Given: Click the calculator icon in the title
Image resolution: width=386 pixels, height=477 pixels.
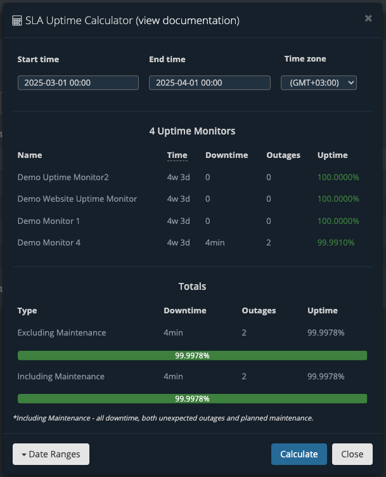Looking at the screenshot, I should 17,21.
